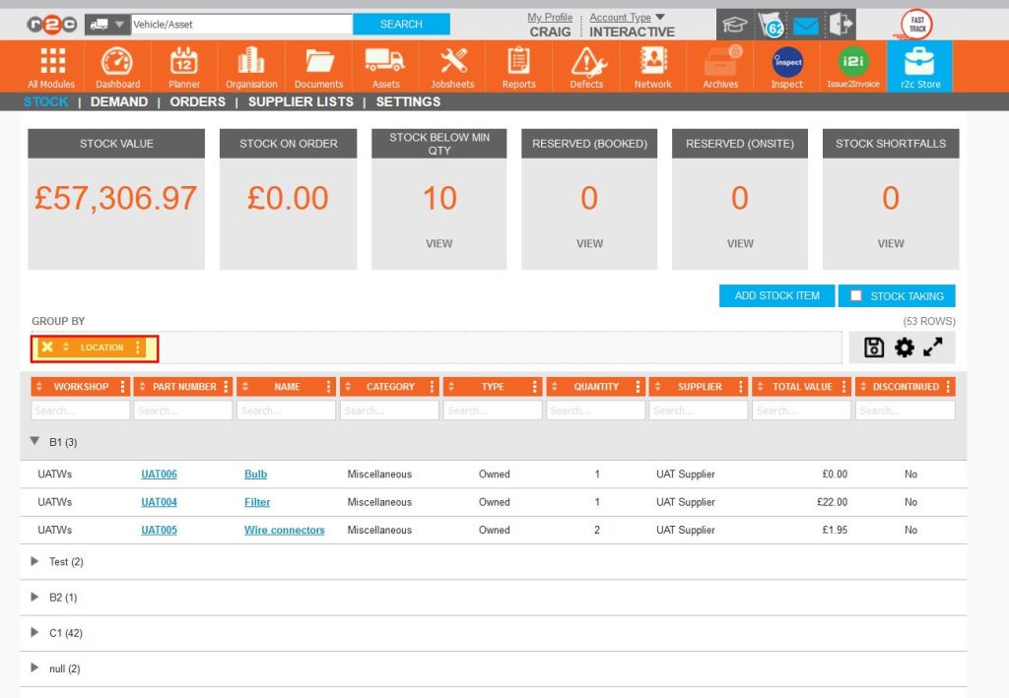
Task: Remove the Location grouping with X
Action: [47, 348]
